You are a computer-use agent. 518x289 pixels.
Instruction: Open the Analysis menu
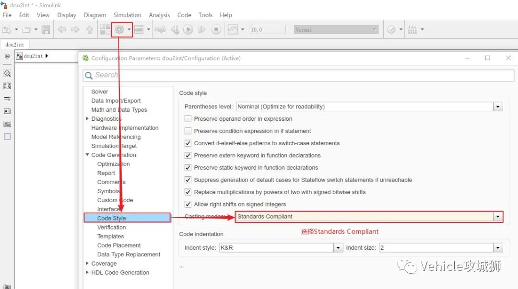(159, 15)
